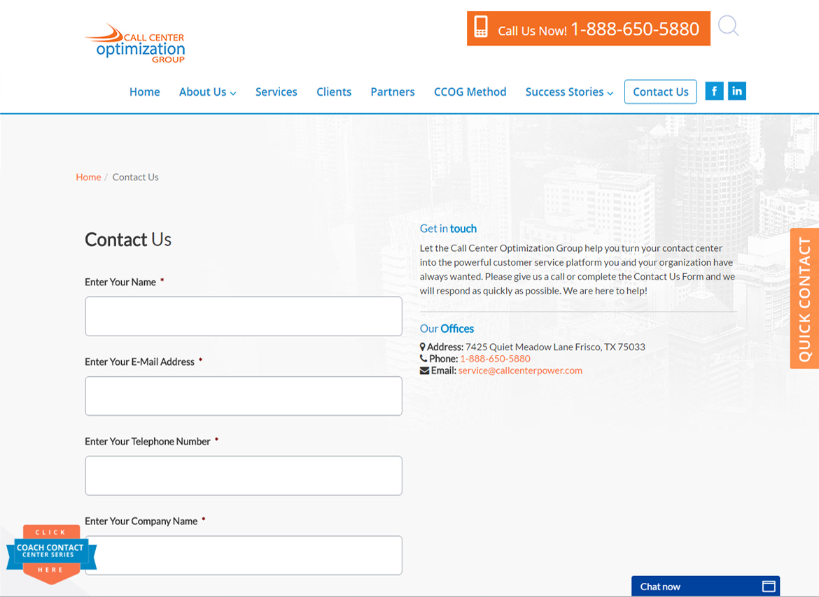This screenshot has width=819, height=597.
Task: Click the 'Get in touch' heading
Action: [x=448, y=229]
